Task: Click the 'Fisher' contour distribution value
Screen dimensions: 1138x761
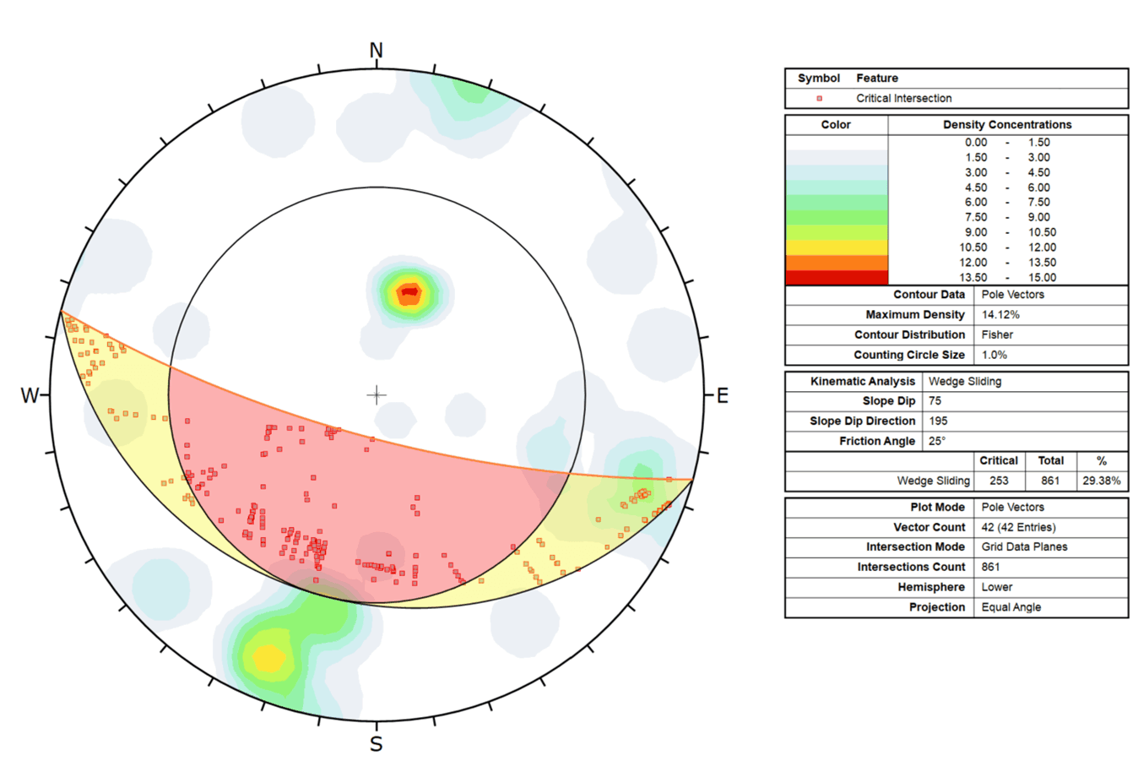Action: click(996, 335)
